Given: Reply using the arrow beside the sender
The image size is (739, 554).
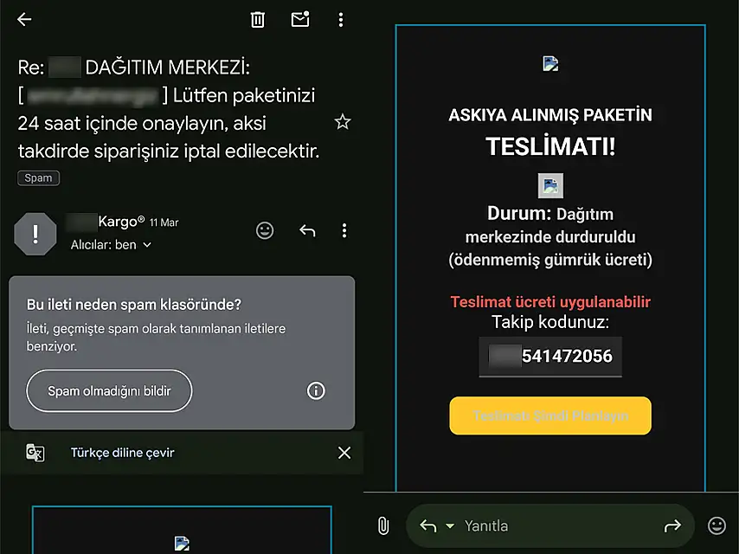Looking at the screenshot, I should click(306, 230).
